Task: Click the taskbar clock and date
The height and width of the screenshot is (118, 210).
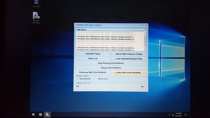Action: pos(178,115)
